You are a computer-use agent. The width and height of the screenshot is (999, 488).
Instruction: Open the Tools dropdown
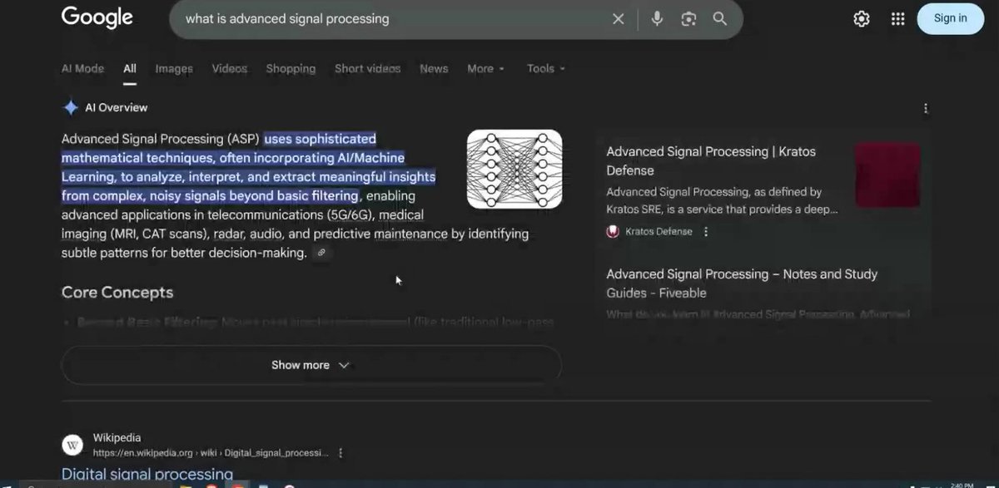[x=546, y=69]
